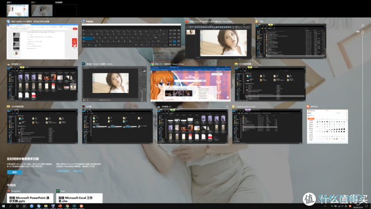Viewport: 371px width, 209px height.
Task: Click the taskbar search magnifier icon
Action: [x=10, y=206]
